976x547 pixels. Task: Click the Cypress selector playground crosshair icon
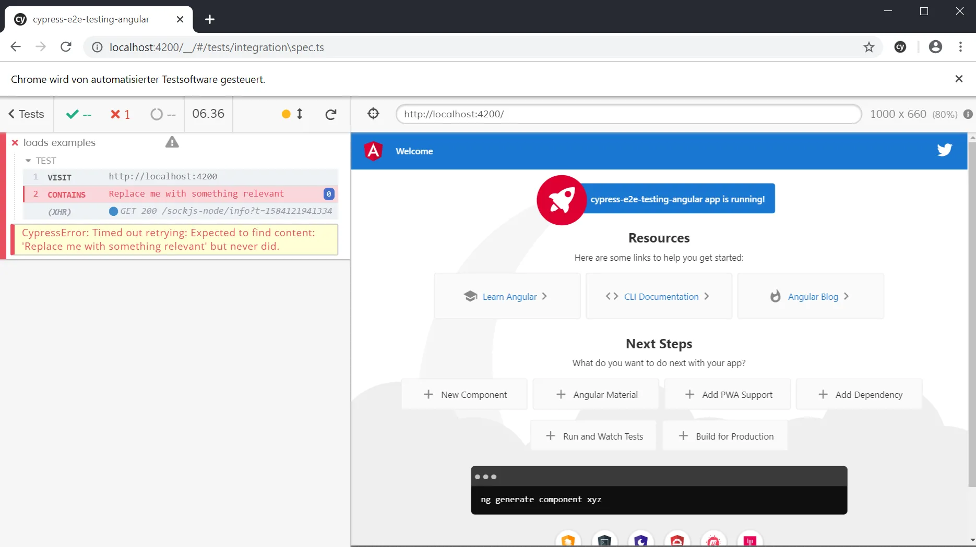tap(373, 114)
